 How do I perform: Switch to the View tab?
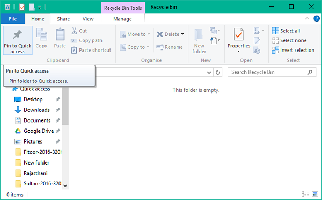pyautogui.click(x=88, y=19)
